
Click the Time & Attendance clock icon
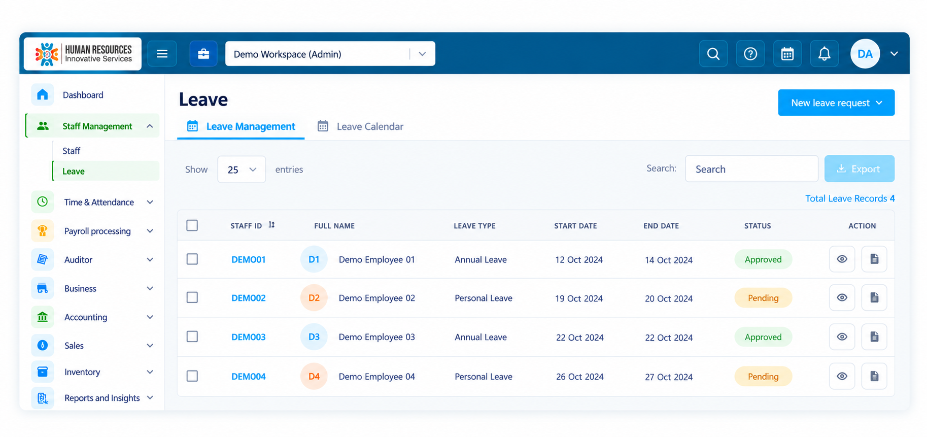click(43, 202)
